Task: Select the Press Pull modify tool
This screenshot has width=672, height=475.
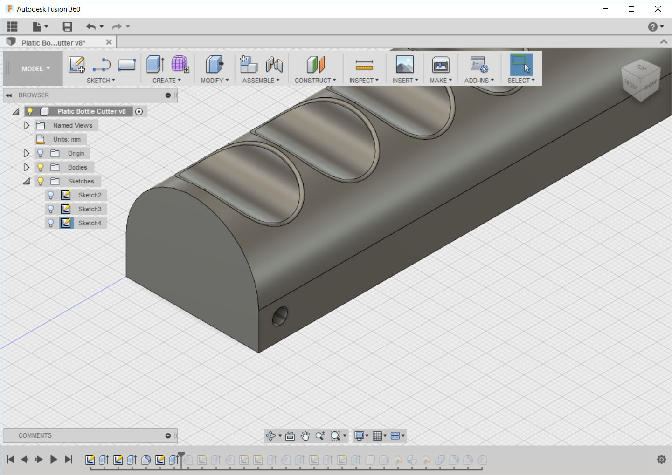Action: point(213,65)
